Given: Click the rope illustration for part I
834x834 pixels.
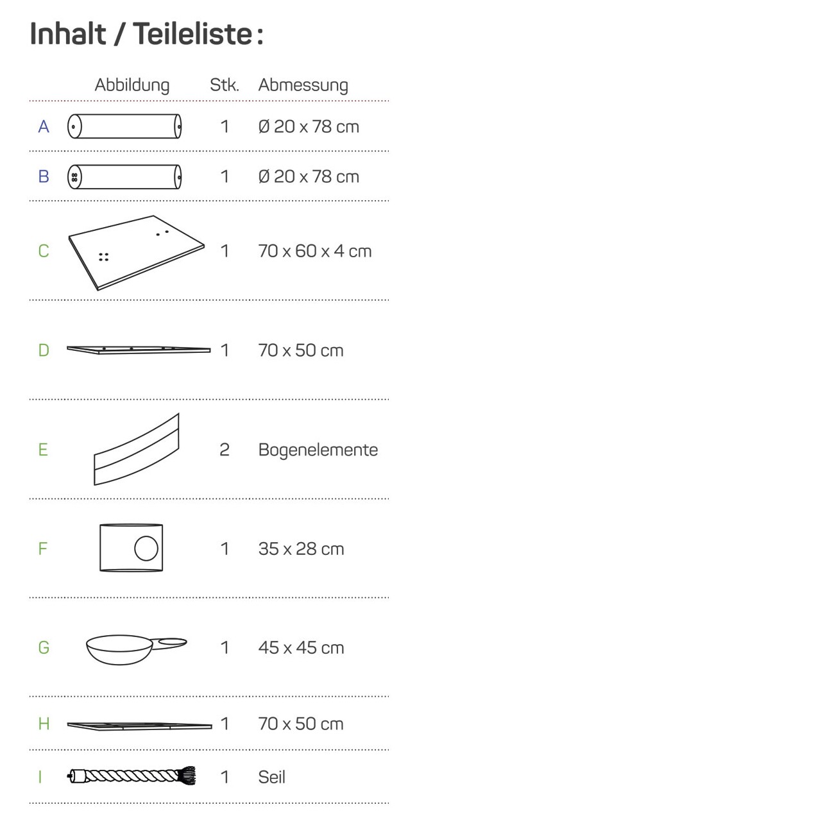Looking at the screenshot, I should tap(132, 776).
